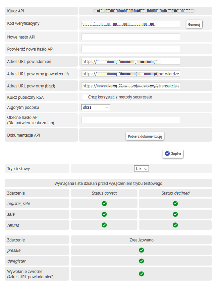
Task: Click the sale Status correct checkmark icon
Action: tap(104, 214)
